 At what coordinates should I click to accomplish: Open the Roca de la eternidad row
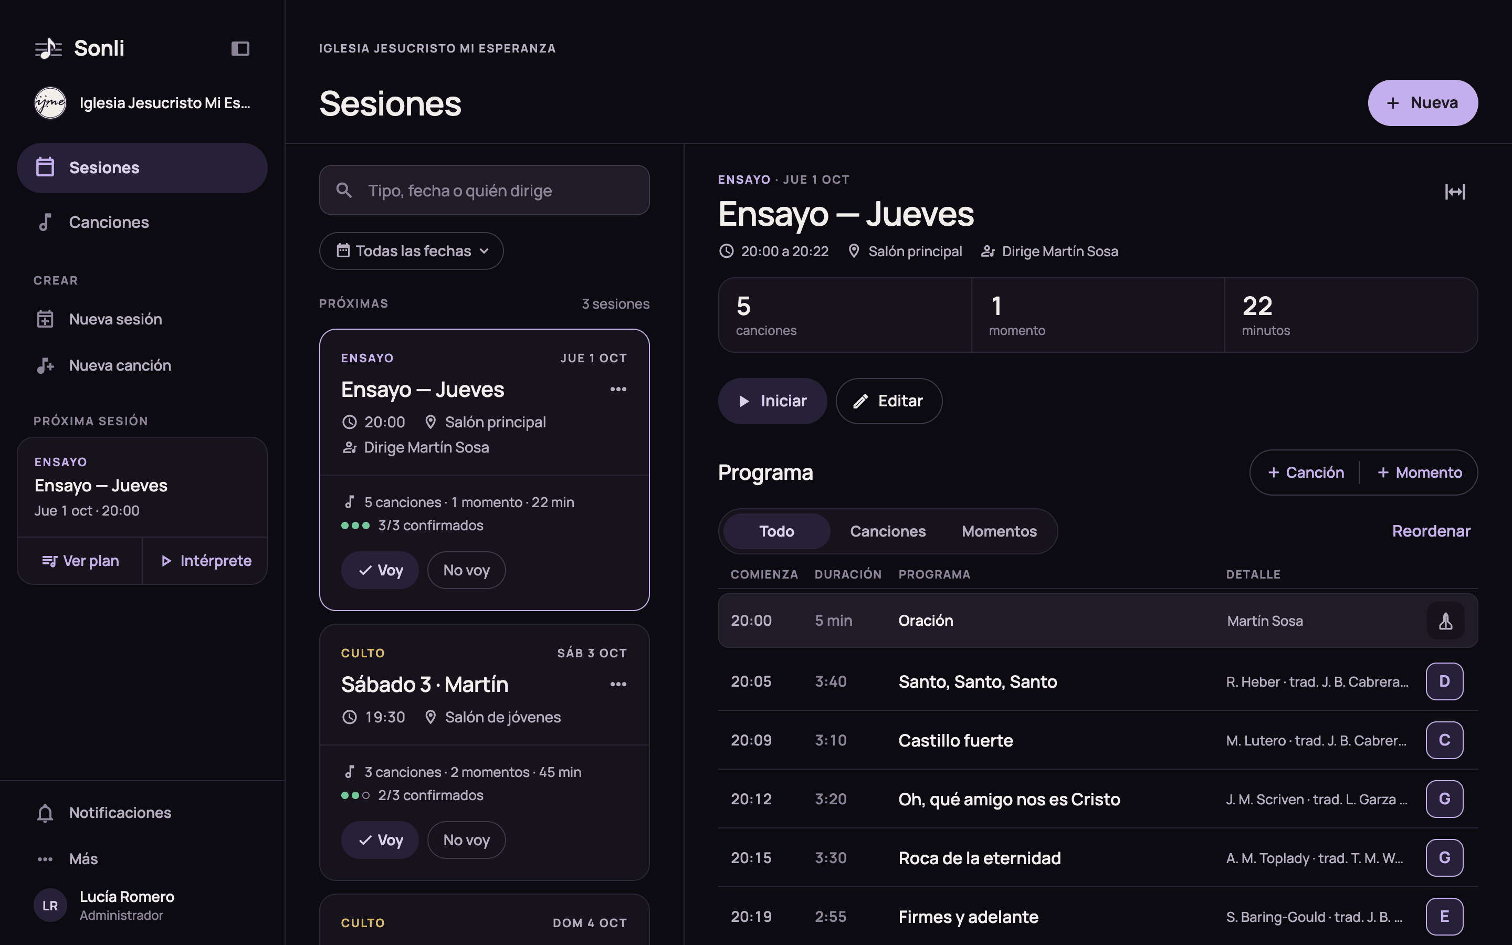(1098, 857)
